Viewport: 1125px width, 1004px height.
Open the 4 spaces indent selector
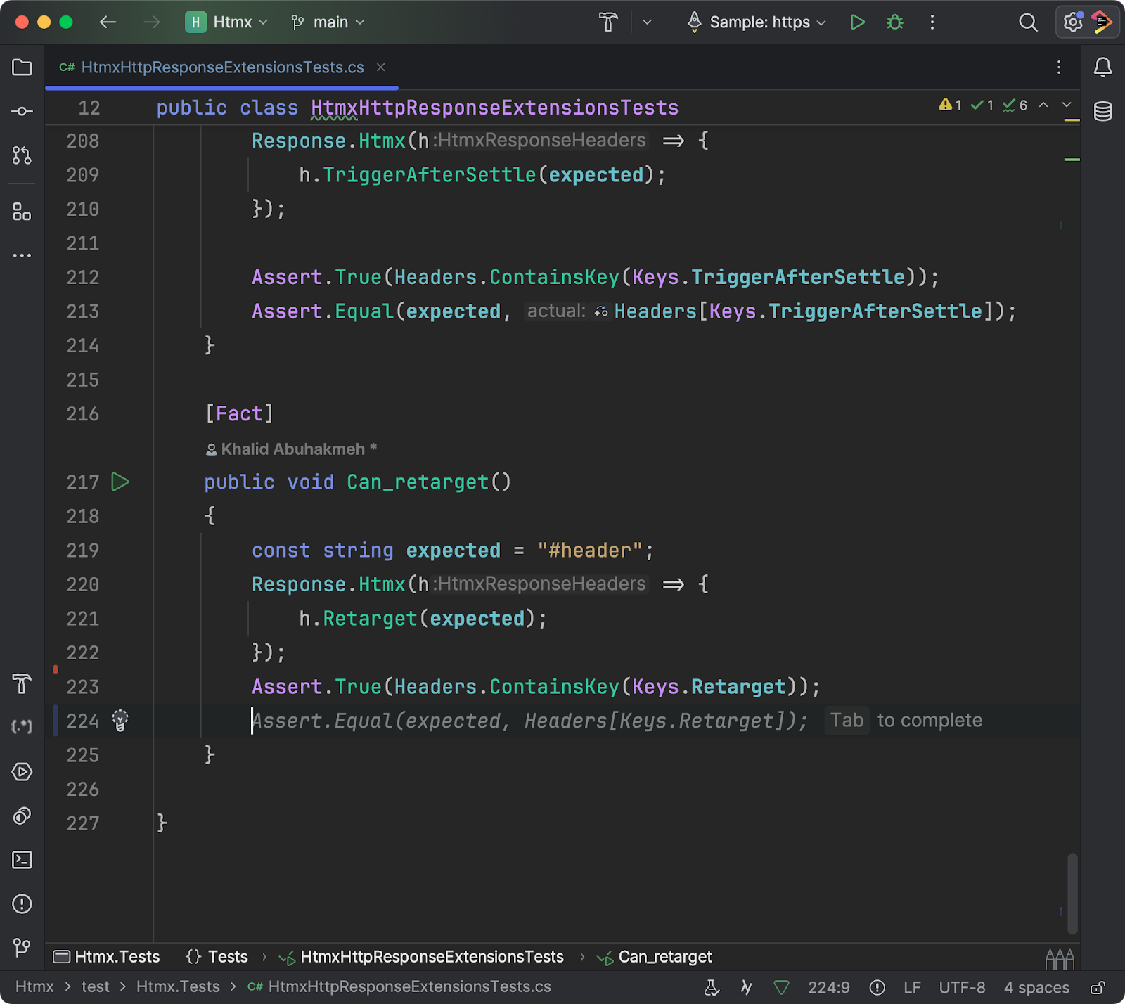click(x=1036, y=988)
